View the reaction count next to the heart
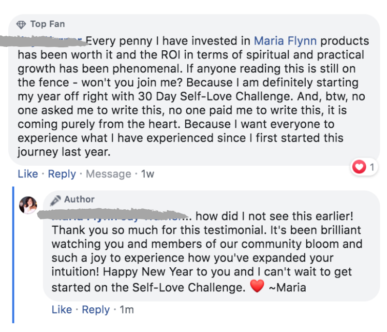This screenshot has width=387, height=332. coord(372,168)
